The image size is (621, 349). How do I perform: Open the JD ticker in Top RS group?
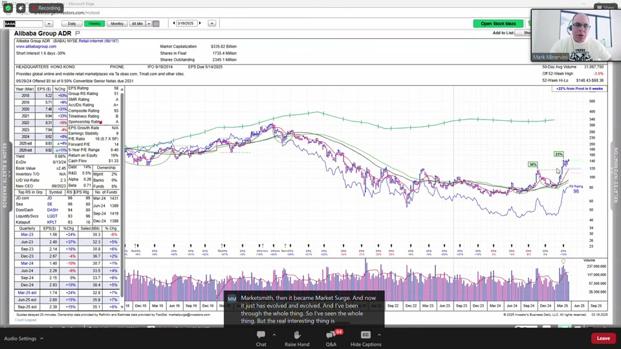tap(50, 198)
